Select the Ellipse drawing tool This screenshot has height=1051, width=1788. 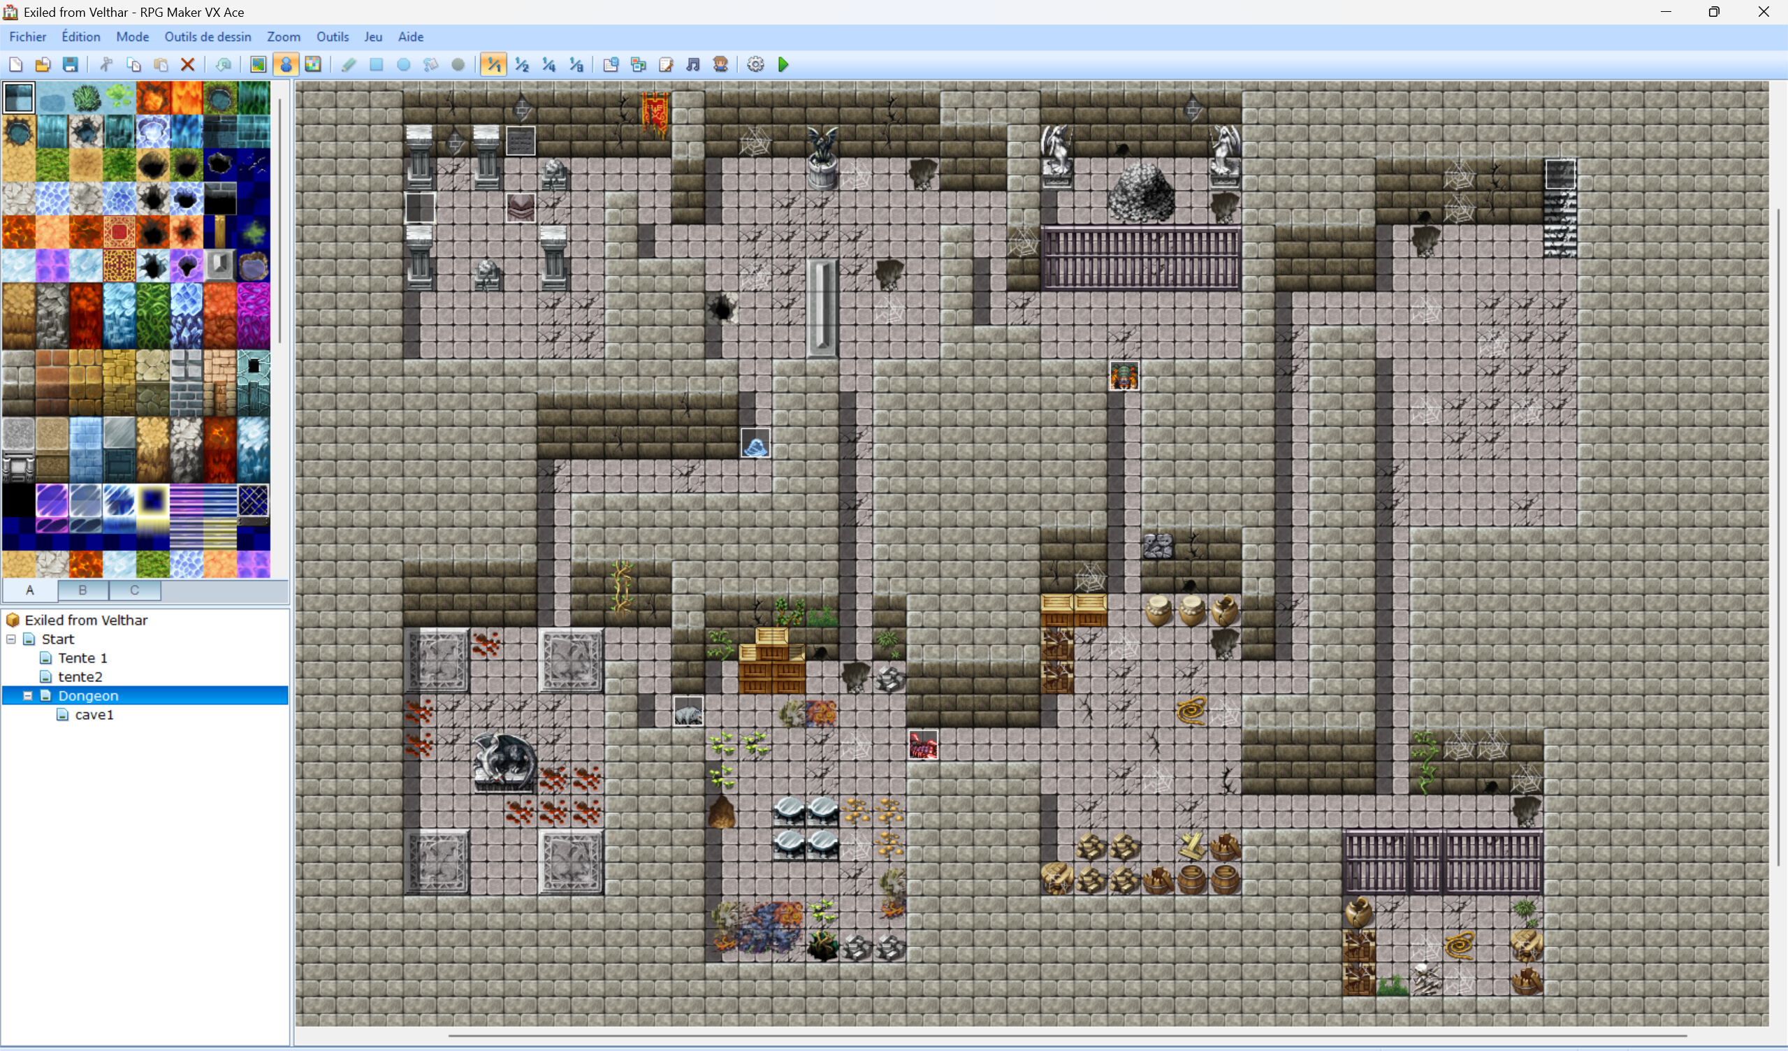[404, 64]
